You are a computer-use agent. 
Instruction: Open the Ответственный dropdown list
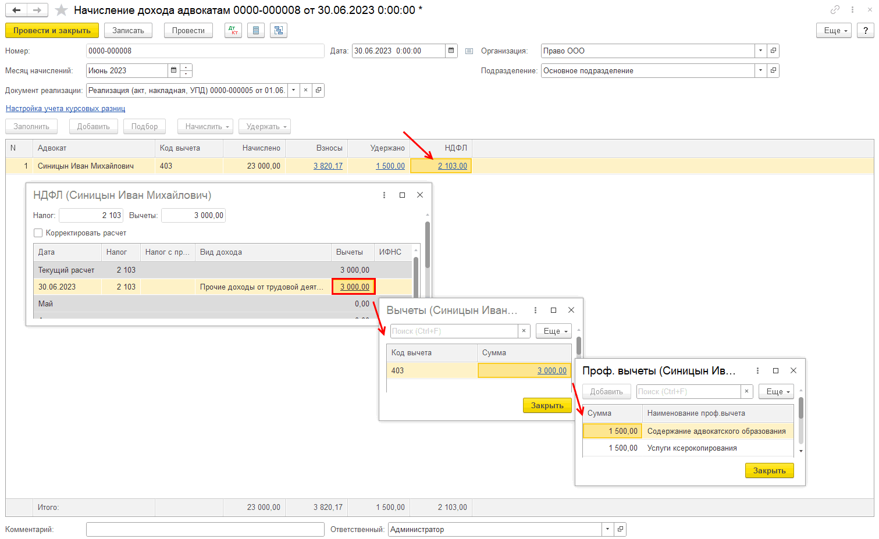[607, 530]
